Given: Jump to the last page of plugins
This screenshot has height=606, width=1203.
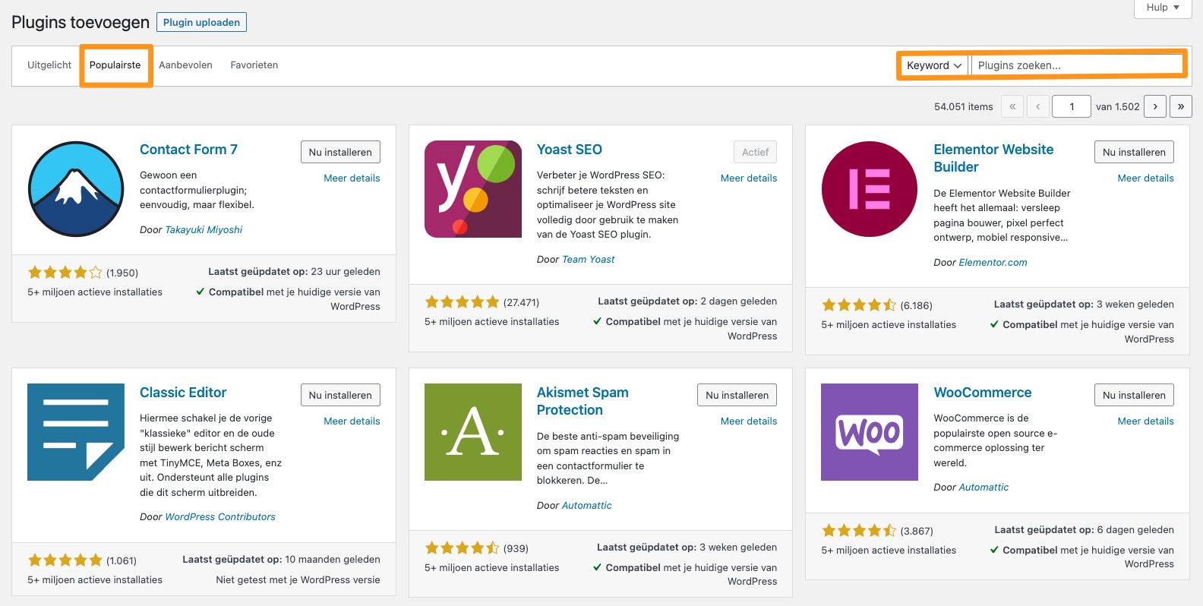Looking at the screenshot, I should (x=1181, y=106).
